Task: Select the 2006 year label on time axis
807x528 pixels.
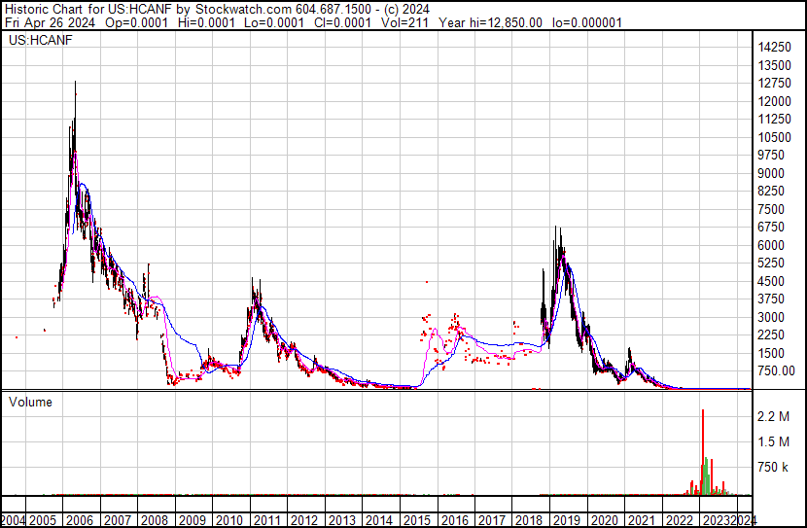Action: tap(79, 520)
